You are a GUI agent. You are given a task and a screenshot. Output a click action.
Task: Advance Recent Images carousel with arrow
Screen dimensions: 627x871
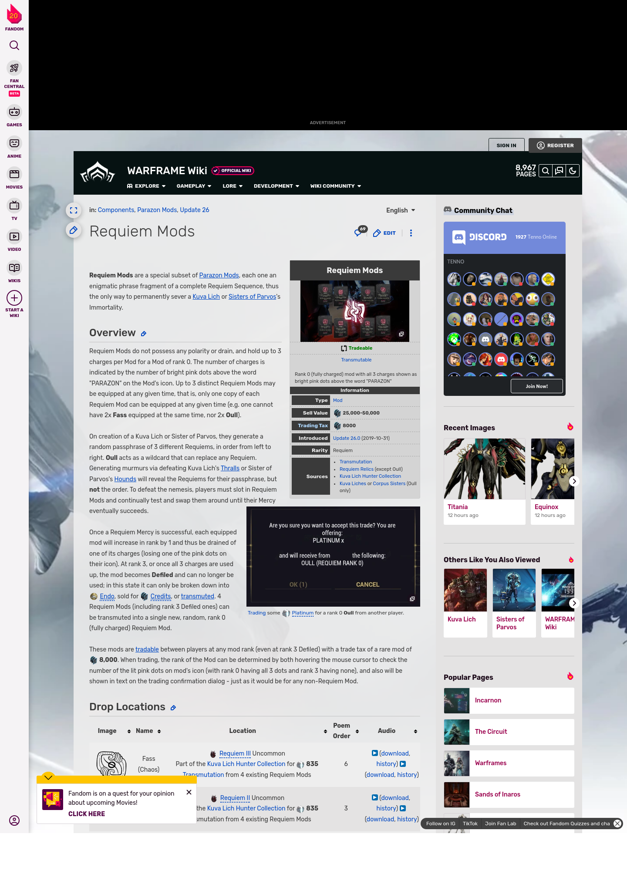coord(574,481)
